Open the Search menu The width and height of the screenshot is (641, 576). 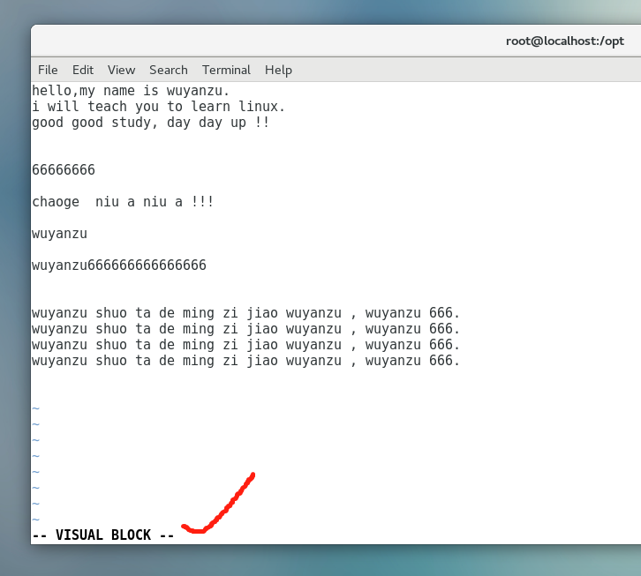[x=168, y=70]
